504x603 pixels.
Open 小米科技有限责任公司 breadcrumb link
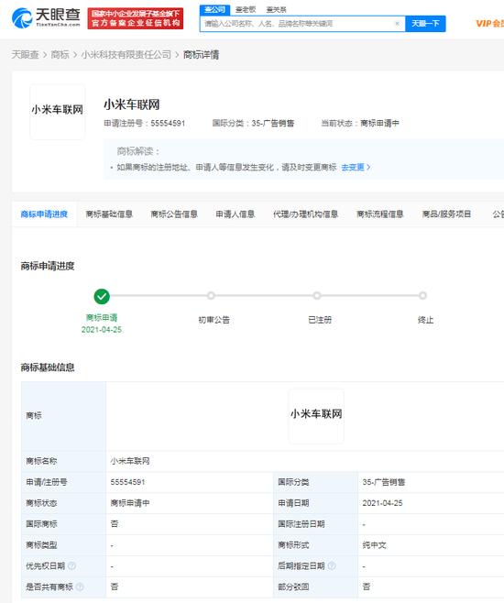point(126,55)
